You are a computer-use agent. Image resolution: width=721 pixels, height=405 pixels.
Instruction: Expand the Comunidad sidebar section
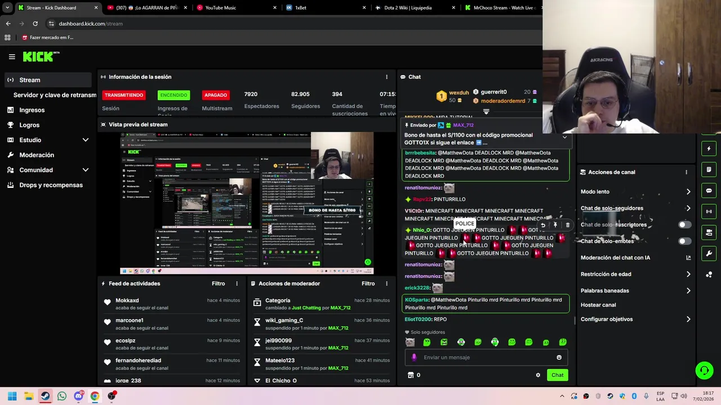click(48, 170)
